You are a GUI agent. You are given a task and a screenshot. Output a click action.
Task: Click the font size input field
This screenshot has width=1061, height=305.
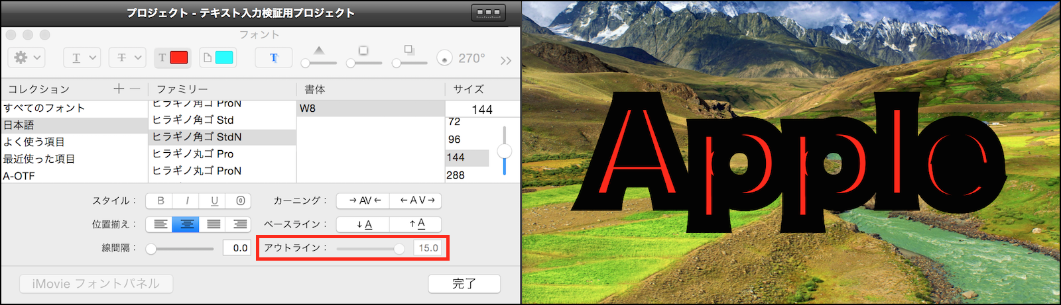(x=482, y=109)
